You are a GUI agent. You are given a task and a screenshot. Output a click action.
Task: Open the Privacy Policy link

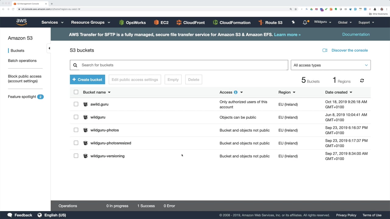(346, 215)
